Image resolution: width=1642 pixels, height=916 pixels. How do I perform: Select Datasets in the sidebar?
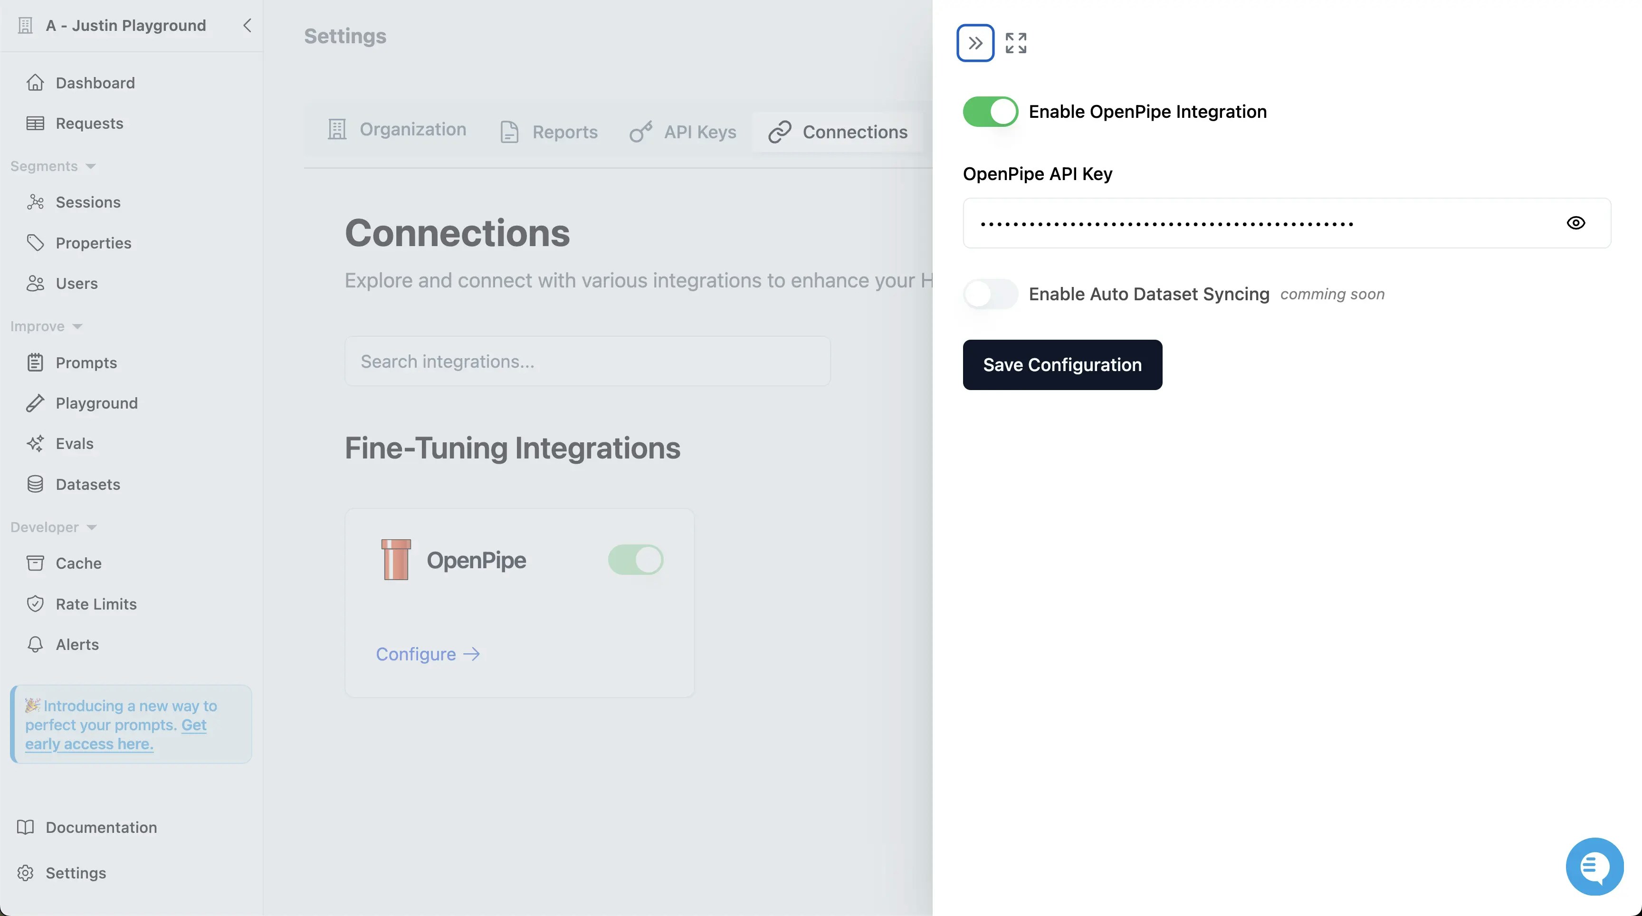coord(88,484)
